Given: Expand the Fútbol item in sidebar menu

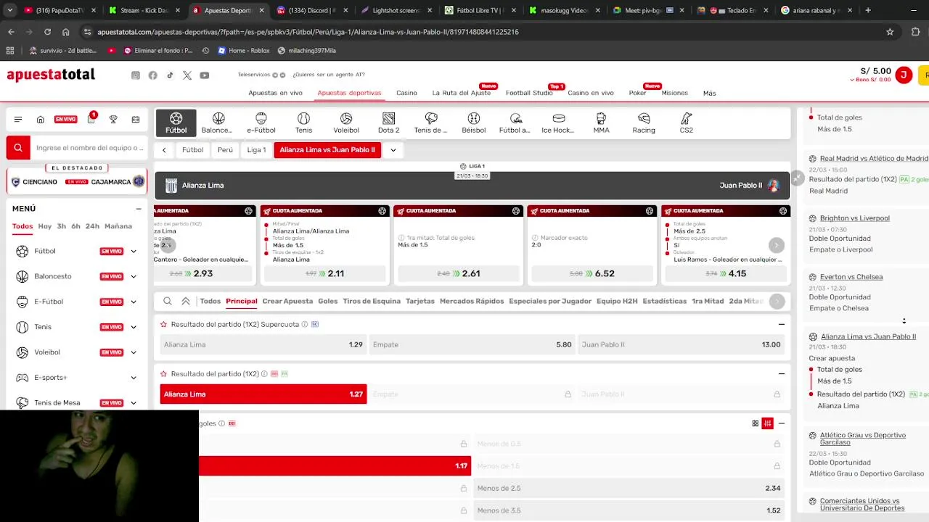Looking at the screenshot, I should (134, 252).
